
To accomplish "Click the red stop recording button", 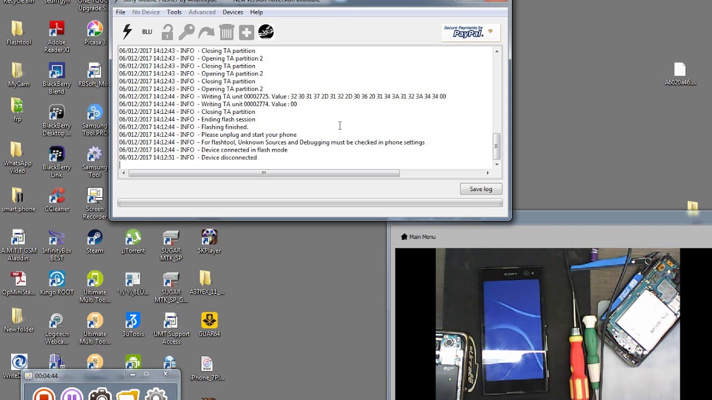I will [43, 394].
